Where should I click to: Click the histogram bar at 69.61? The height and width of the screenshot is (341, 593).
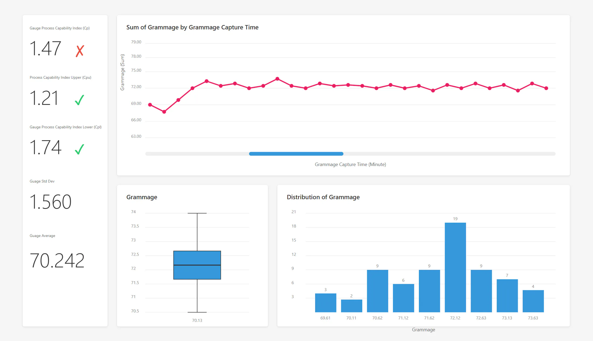326,303
